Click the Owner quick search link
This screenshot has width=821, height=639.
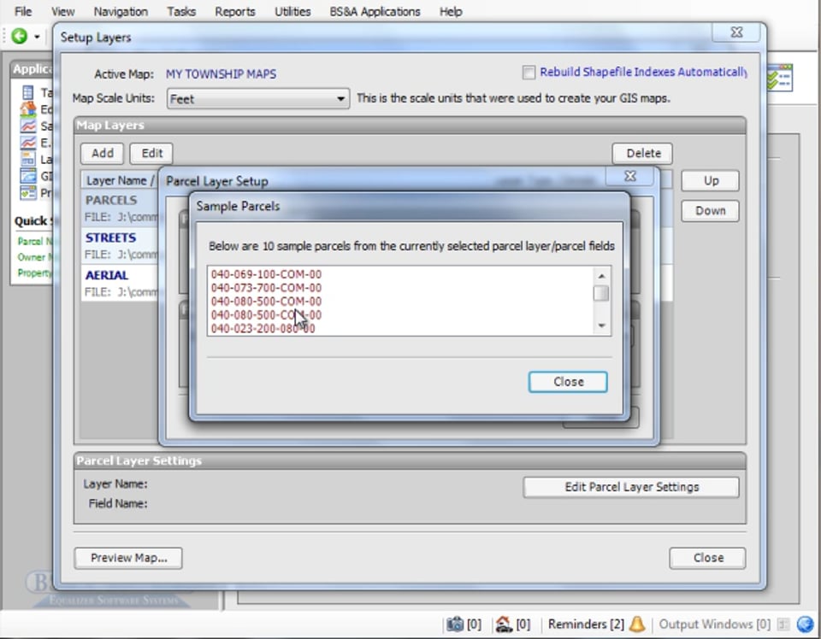pyautogui.click(x=34, y=257)
